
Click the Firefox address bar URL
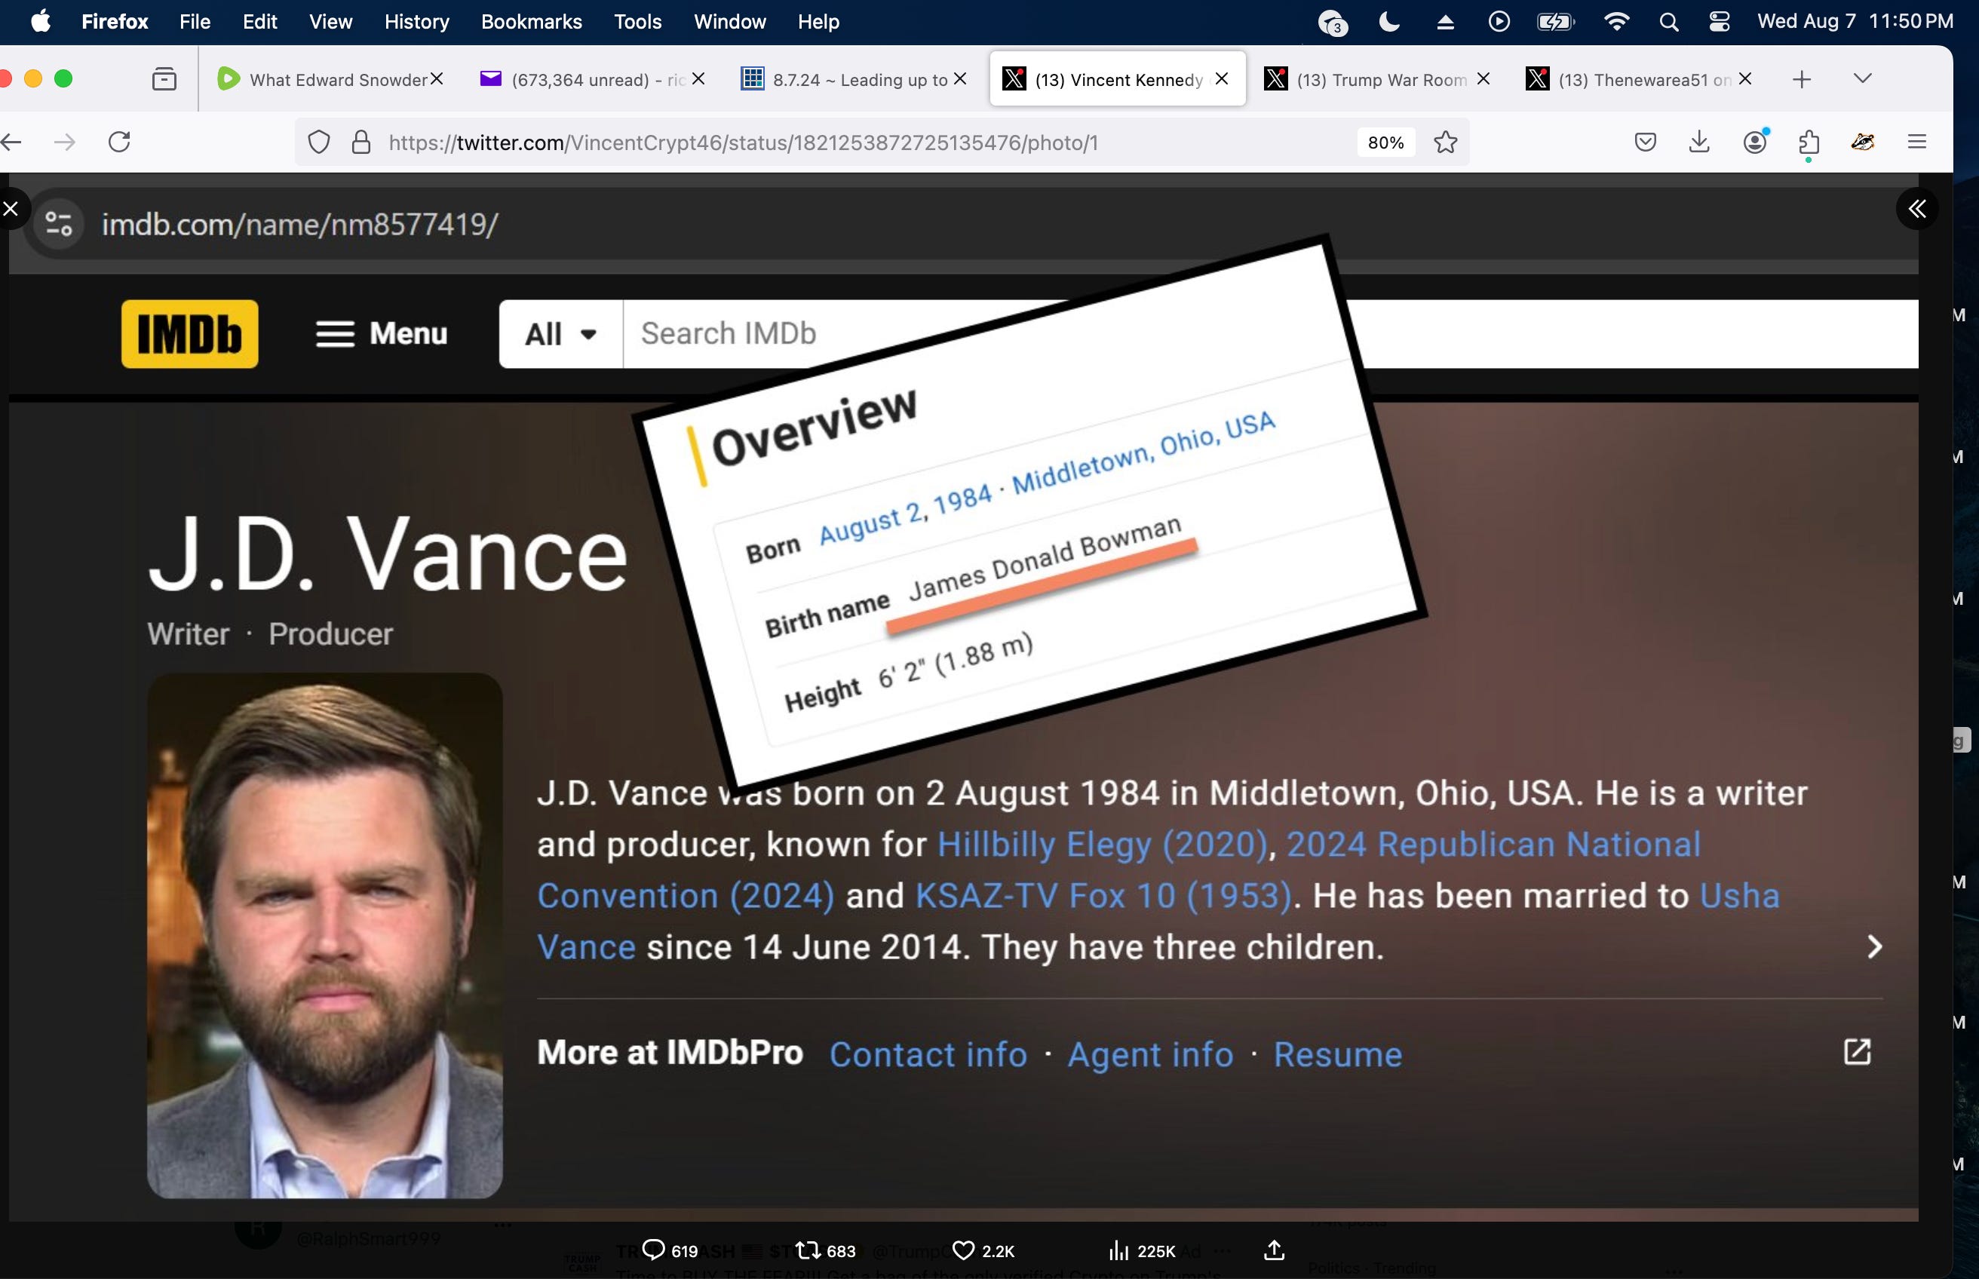[744, 143]
